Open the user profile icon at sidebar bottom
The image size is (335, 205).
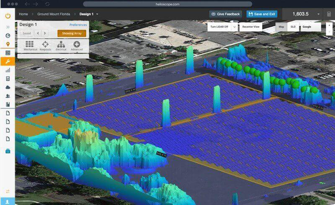[8, 201]
